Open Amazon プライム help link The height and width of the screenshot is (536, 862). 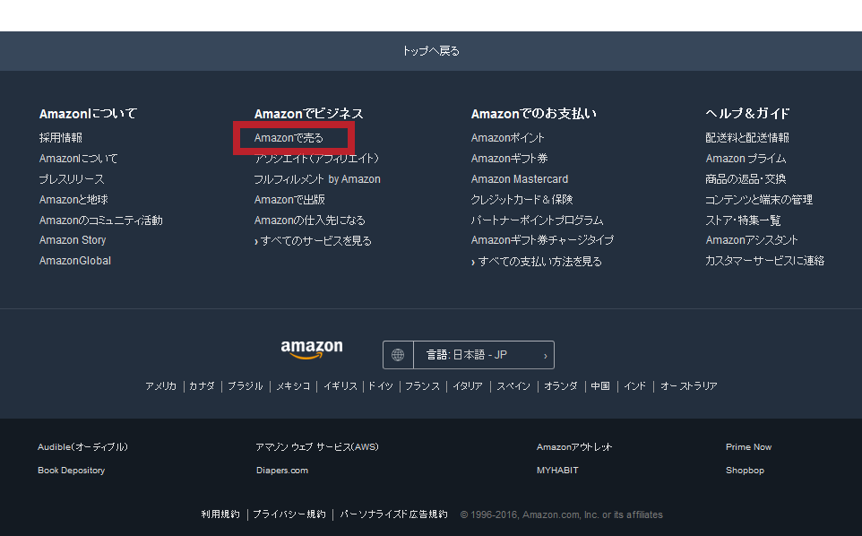pos(746,159)
